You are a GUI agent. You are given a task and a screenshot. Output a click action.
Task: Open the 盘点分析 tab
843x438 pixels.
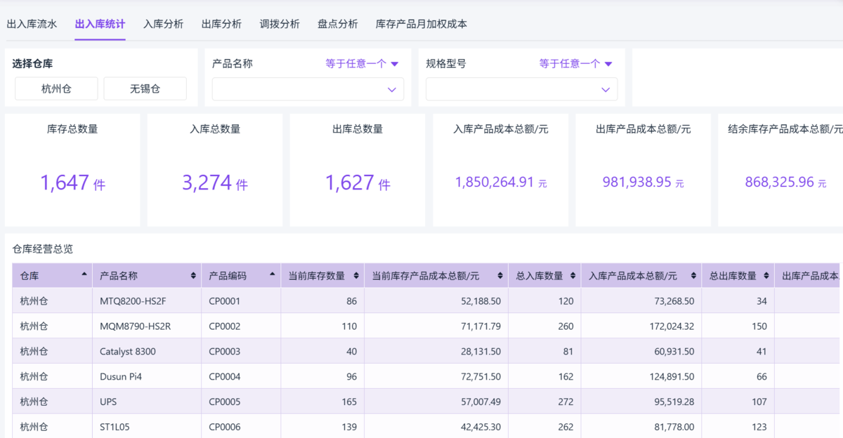pyautogui.click(x=337, y=24)
